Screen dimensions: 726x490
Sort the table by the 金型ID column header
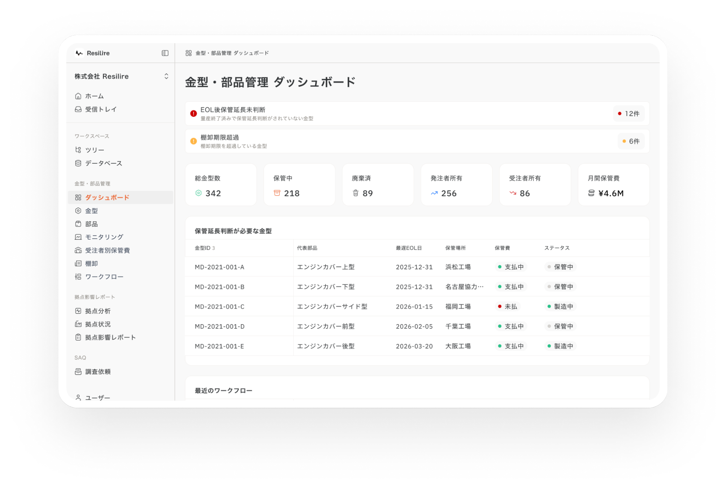pyautogui.click(x=203, y=248)
